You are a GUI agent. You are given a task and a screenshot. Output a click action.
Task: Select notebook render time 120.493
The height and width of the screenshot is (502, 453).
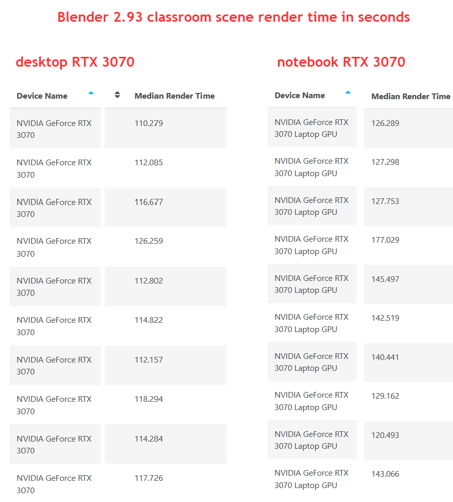point(385,435)
